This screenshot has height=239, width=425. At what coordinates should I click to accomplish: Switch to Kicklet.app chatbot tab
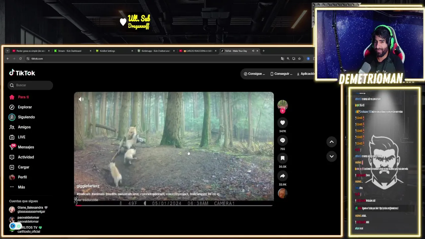tap(155, 51)
